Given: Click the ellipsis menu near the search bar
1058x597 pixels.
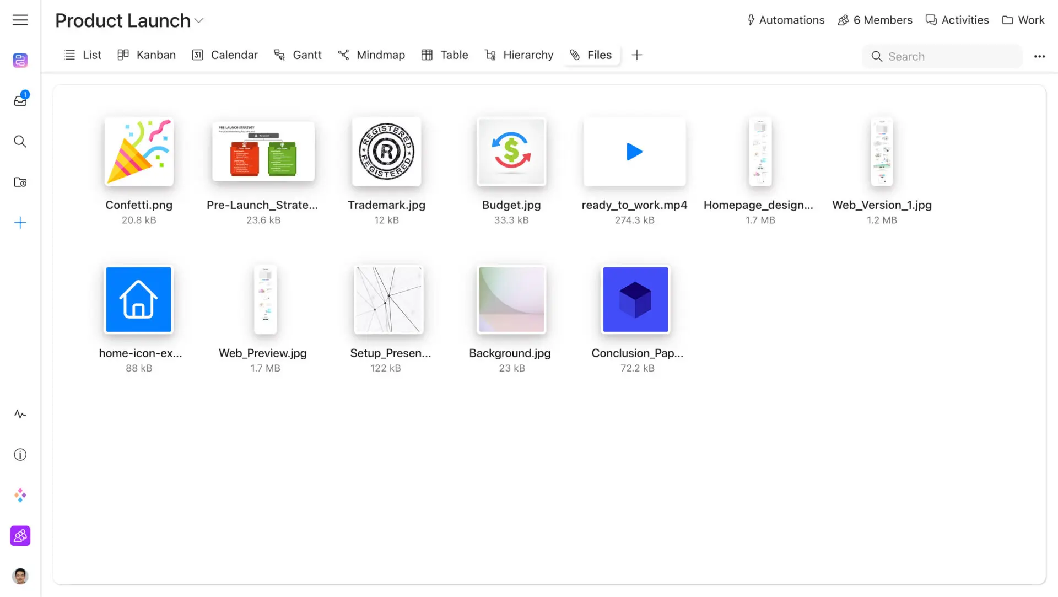Looking at the screenshot, I should (x=1040, y=56).
